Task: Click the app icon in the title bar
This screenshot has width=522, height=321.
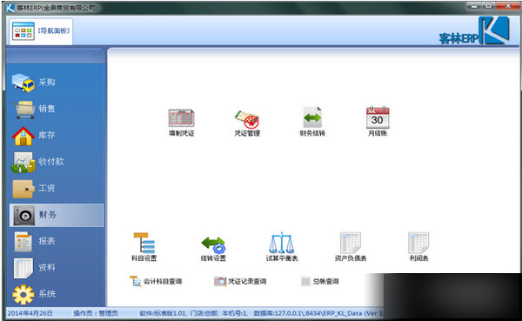Action: coord(10,8)
